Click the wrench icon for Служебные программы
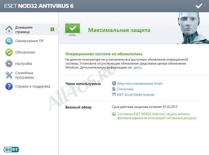Viewport: 209px width, 155px height. tap(9, 75)
